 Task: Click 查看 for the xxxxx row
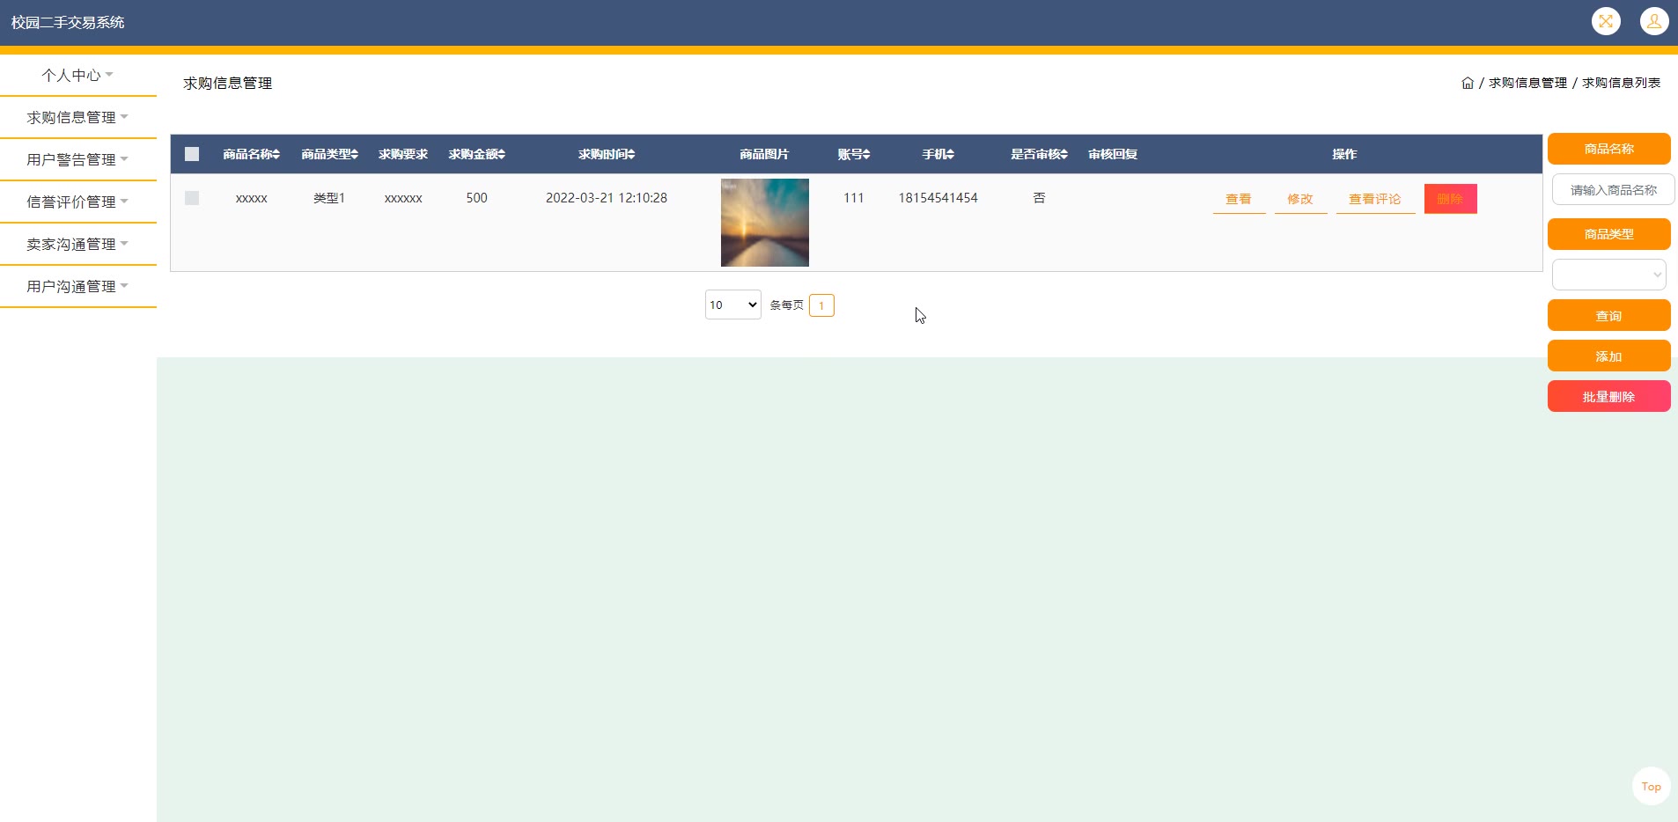[1239, 199]
